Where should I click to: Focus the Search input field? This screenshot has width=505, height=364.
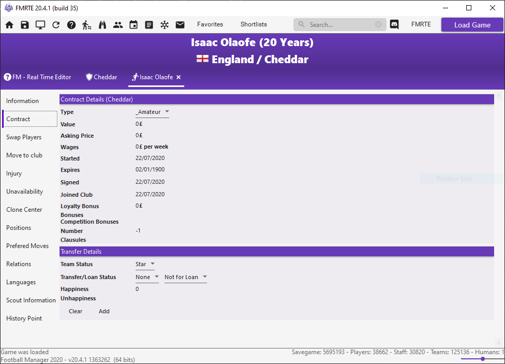[x=340, y=24]
